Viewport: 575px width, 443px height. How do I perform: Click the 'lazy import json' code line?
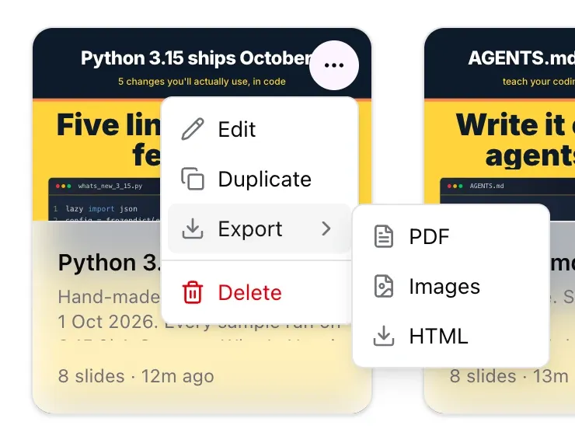click(102, 208)
